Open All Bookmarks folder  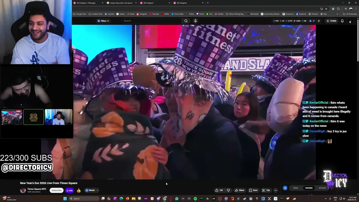(350, 14)
